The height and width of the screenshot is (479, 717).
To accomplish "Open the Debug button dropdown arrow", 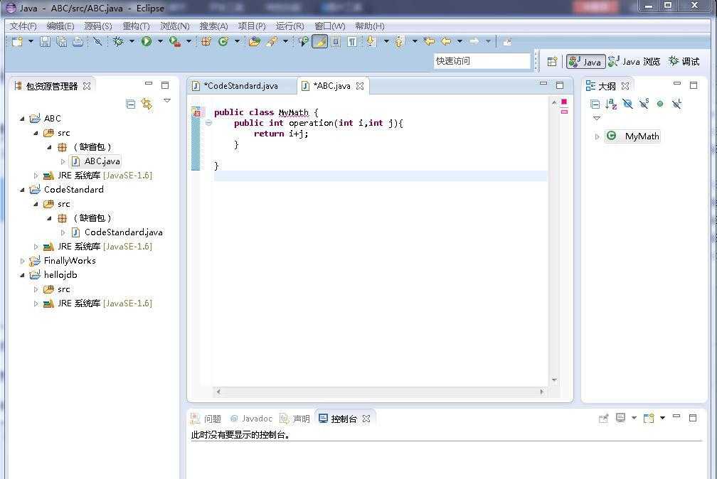I will click(x=132, y=42).
